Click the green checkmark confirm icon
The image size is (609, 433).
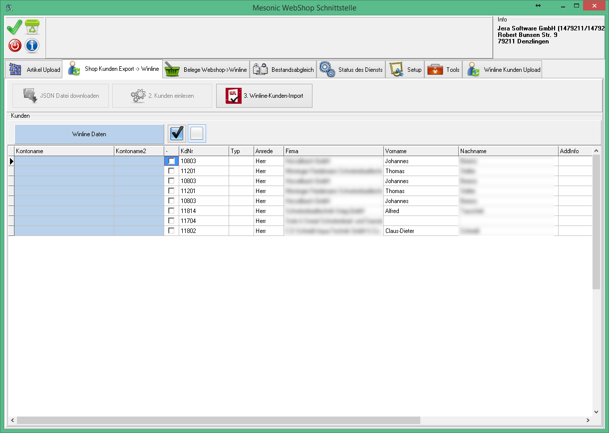[14, 27]
